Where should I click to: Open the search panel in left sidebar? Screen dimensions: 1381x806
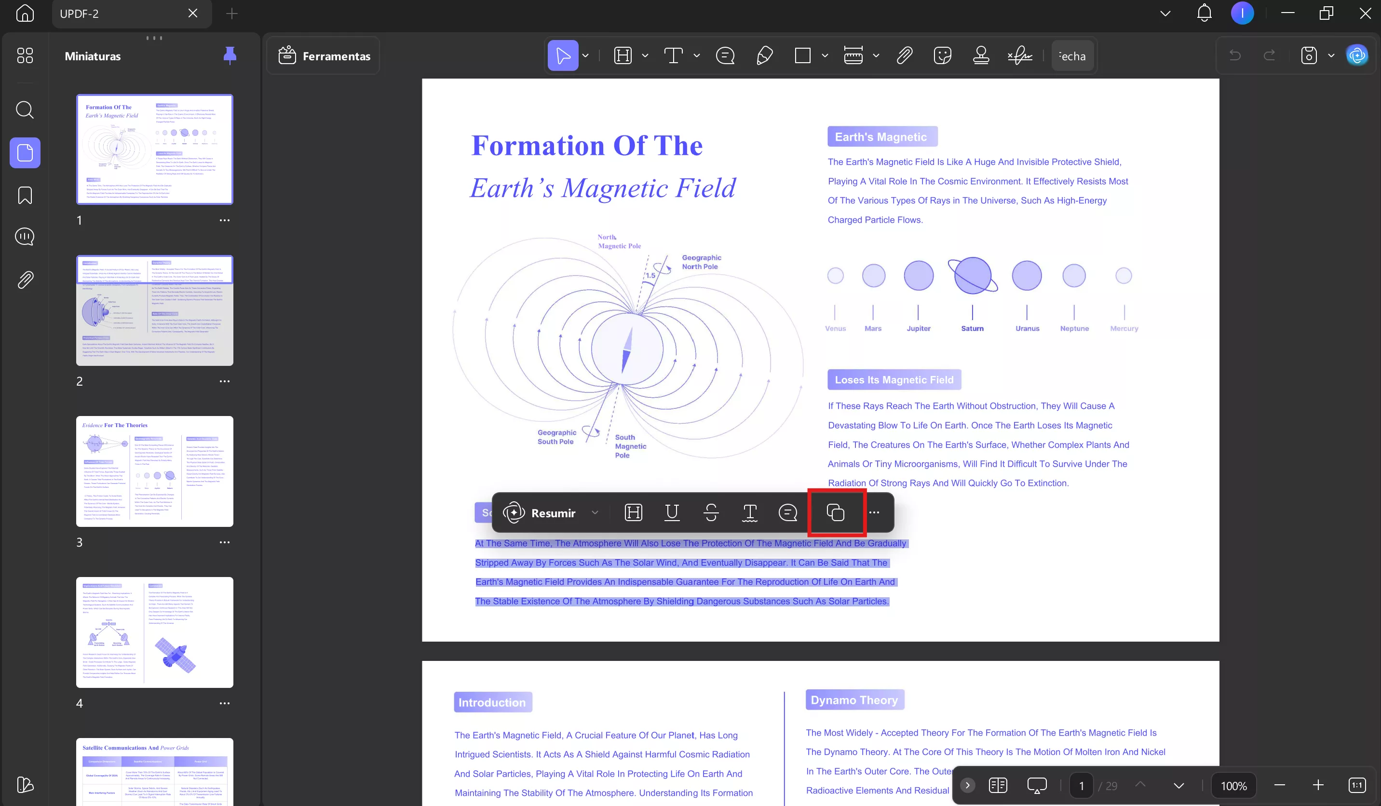click(x=25, y=109)
